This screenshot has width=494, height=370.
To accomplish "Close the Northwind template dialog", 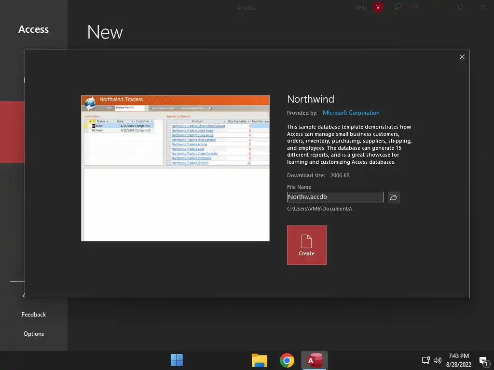I will tap(462, 57).
